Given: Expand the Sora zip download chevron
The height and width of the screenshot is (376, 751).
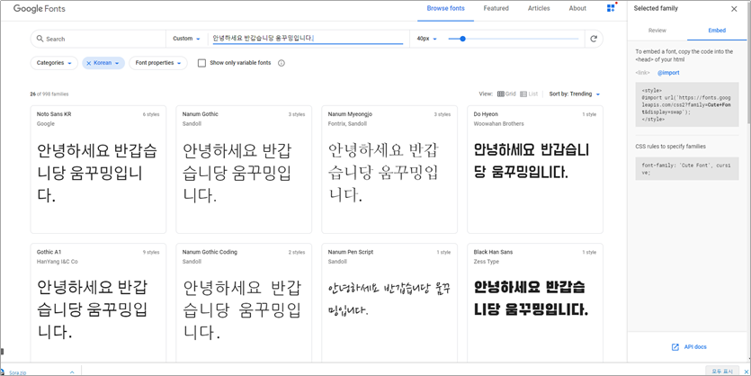Looking at the screenshot, I should tap(72, 372).
